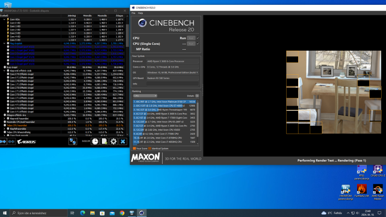
Task: Toggle the CPU (Single Core) test checkbox
Action: click(198, 43)
